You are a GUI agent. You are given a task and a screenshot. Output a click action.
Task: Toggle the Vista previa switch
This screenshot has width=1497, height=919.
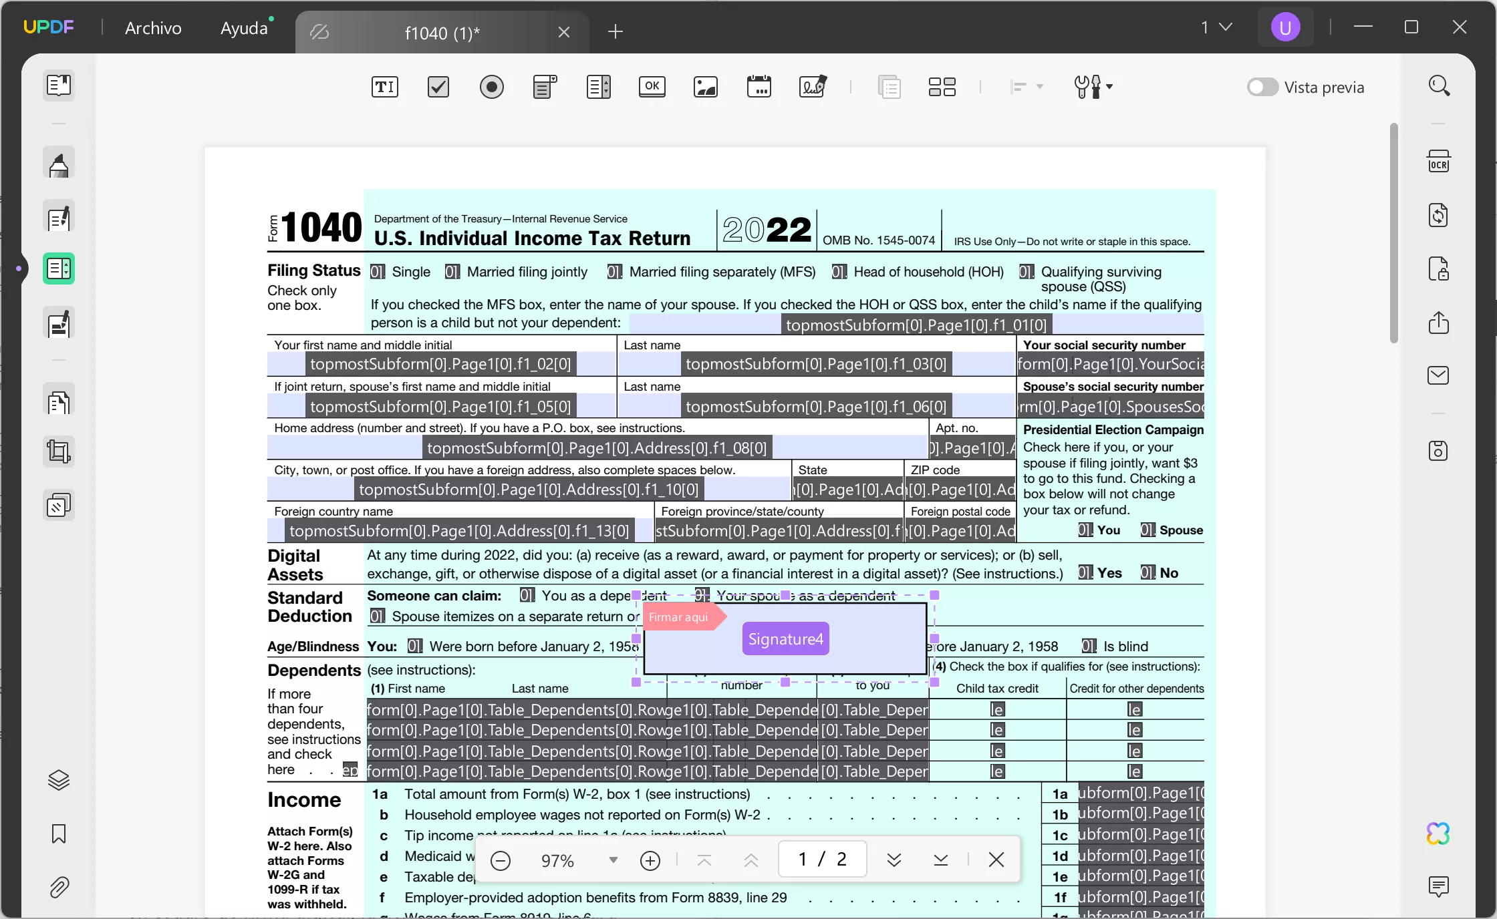pyautogui.click(x=1262, y=87)
